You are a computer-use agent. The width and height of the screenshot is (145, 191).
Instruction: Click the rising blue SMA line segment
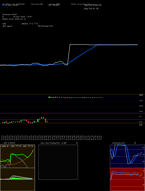point(82,54)
